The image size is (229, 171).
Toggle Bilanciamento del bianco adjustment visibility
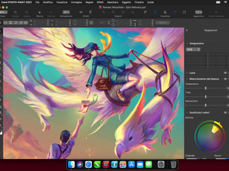click(x=225, y=79)
